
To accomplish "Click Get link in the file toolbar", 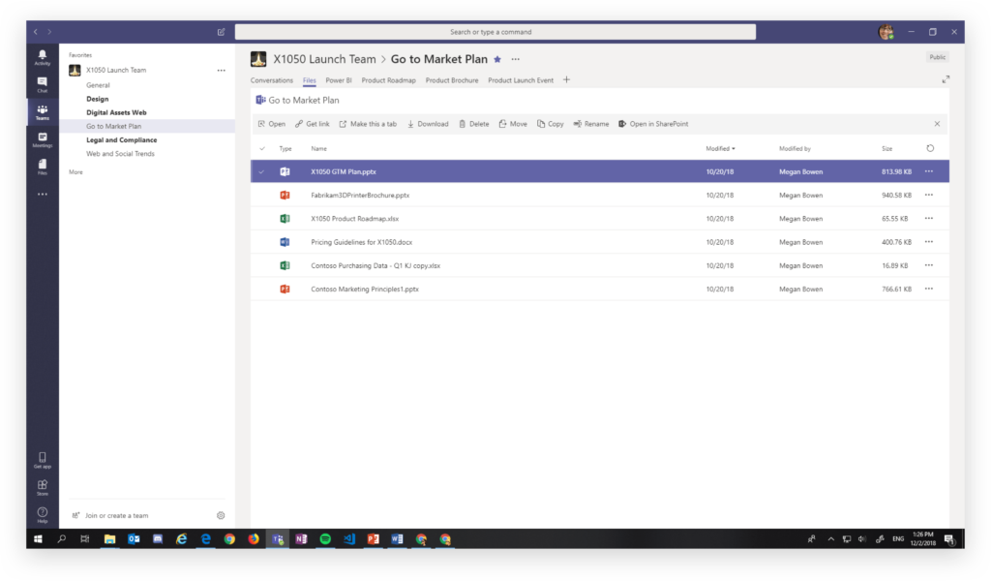I will pos(313,124).
